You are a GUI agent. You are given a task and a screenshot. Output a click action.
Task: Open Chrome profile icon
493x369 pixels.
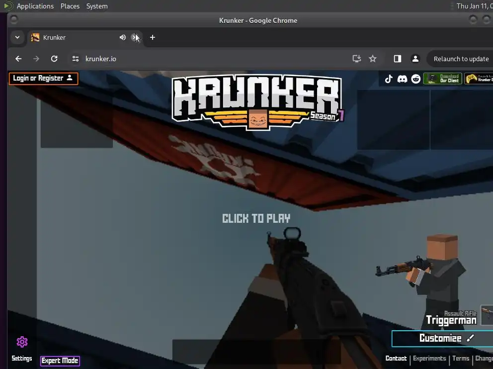pos(415,59)
